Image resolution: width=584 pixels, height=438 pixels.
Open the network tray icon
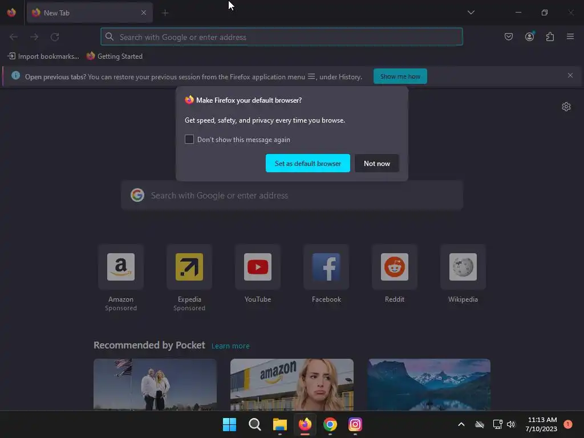click(x=497, y=424)
